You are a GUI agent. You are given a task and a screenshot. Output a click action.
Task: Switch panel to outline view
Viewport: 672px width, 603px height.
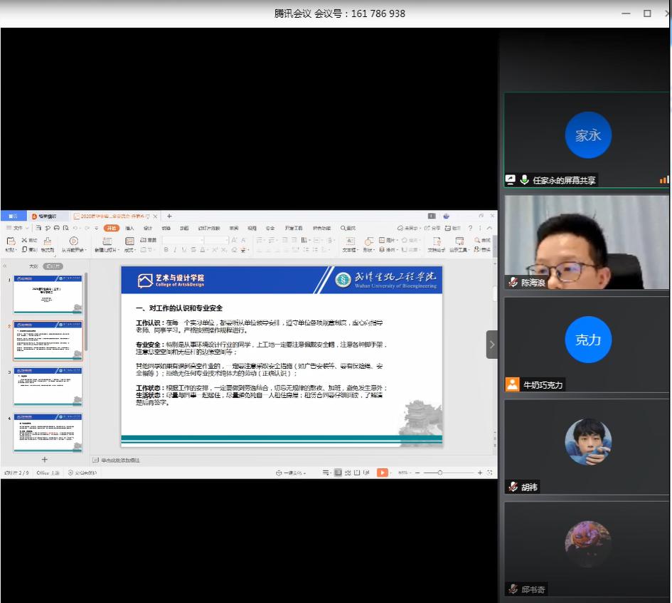(x=33, y=266)
